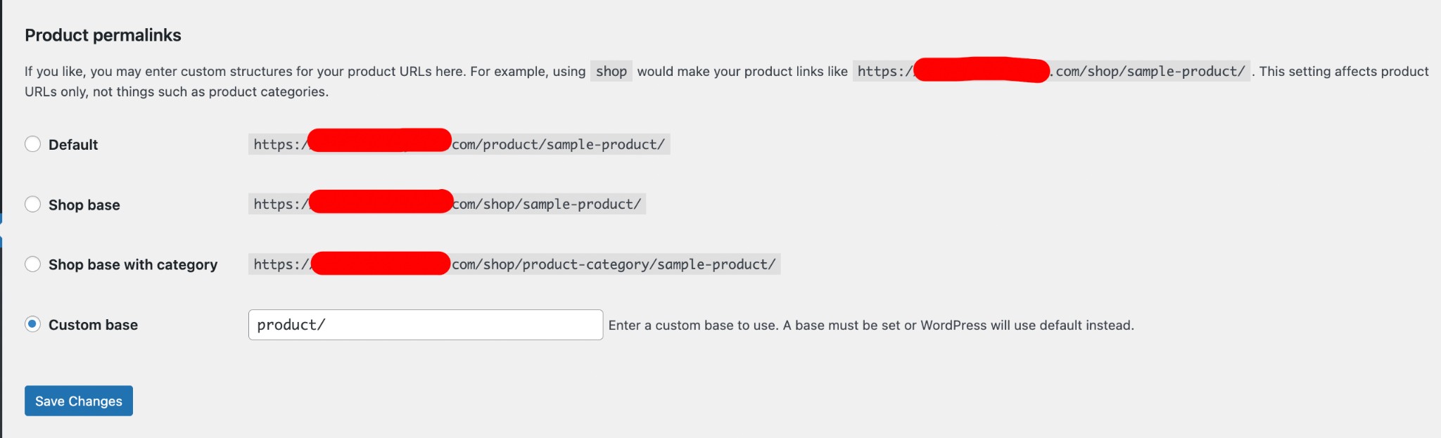
Task: Click the Product permalinks heading
Action: (x=102, y=34)
